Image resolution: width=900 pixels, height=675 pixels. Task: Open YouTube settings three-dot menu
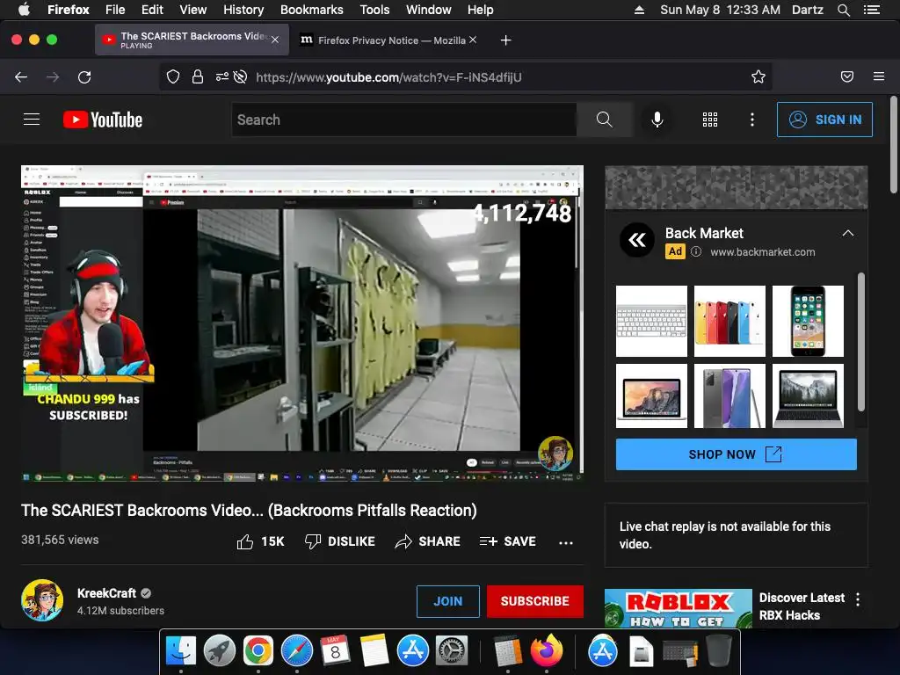[x=752, y=120]
